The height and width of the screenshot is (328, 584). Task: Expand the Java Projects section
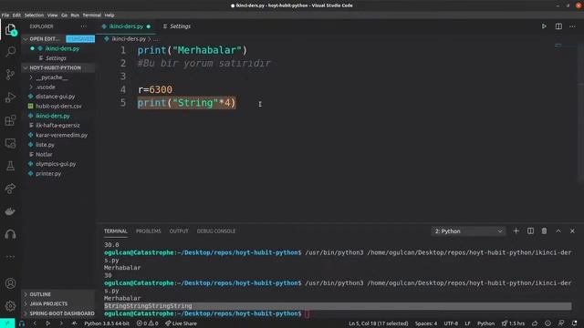pyautogui.click(x=57, y=303)
